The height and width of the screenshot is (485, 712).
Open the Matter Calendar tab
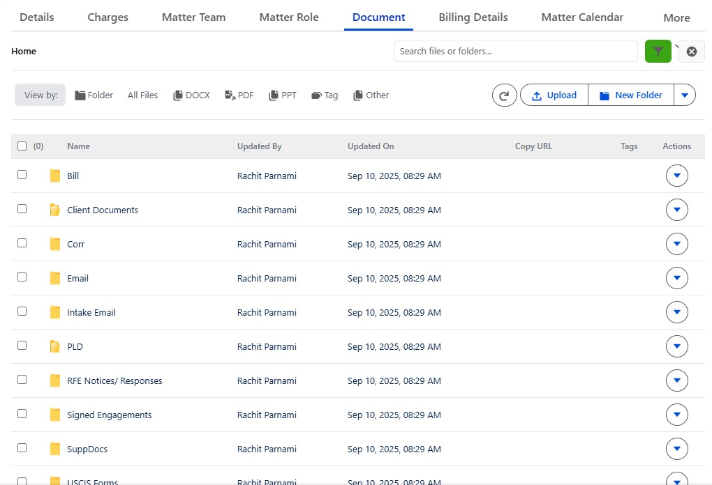(x=582, y=17)
